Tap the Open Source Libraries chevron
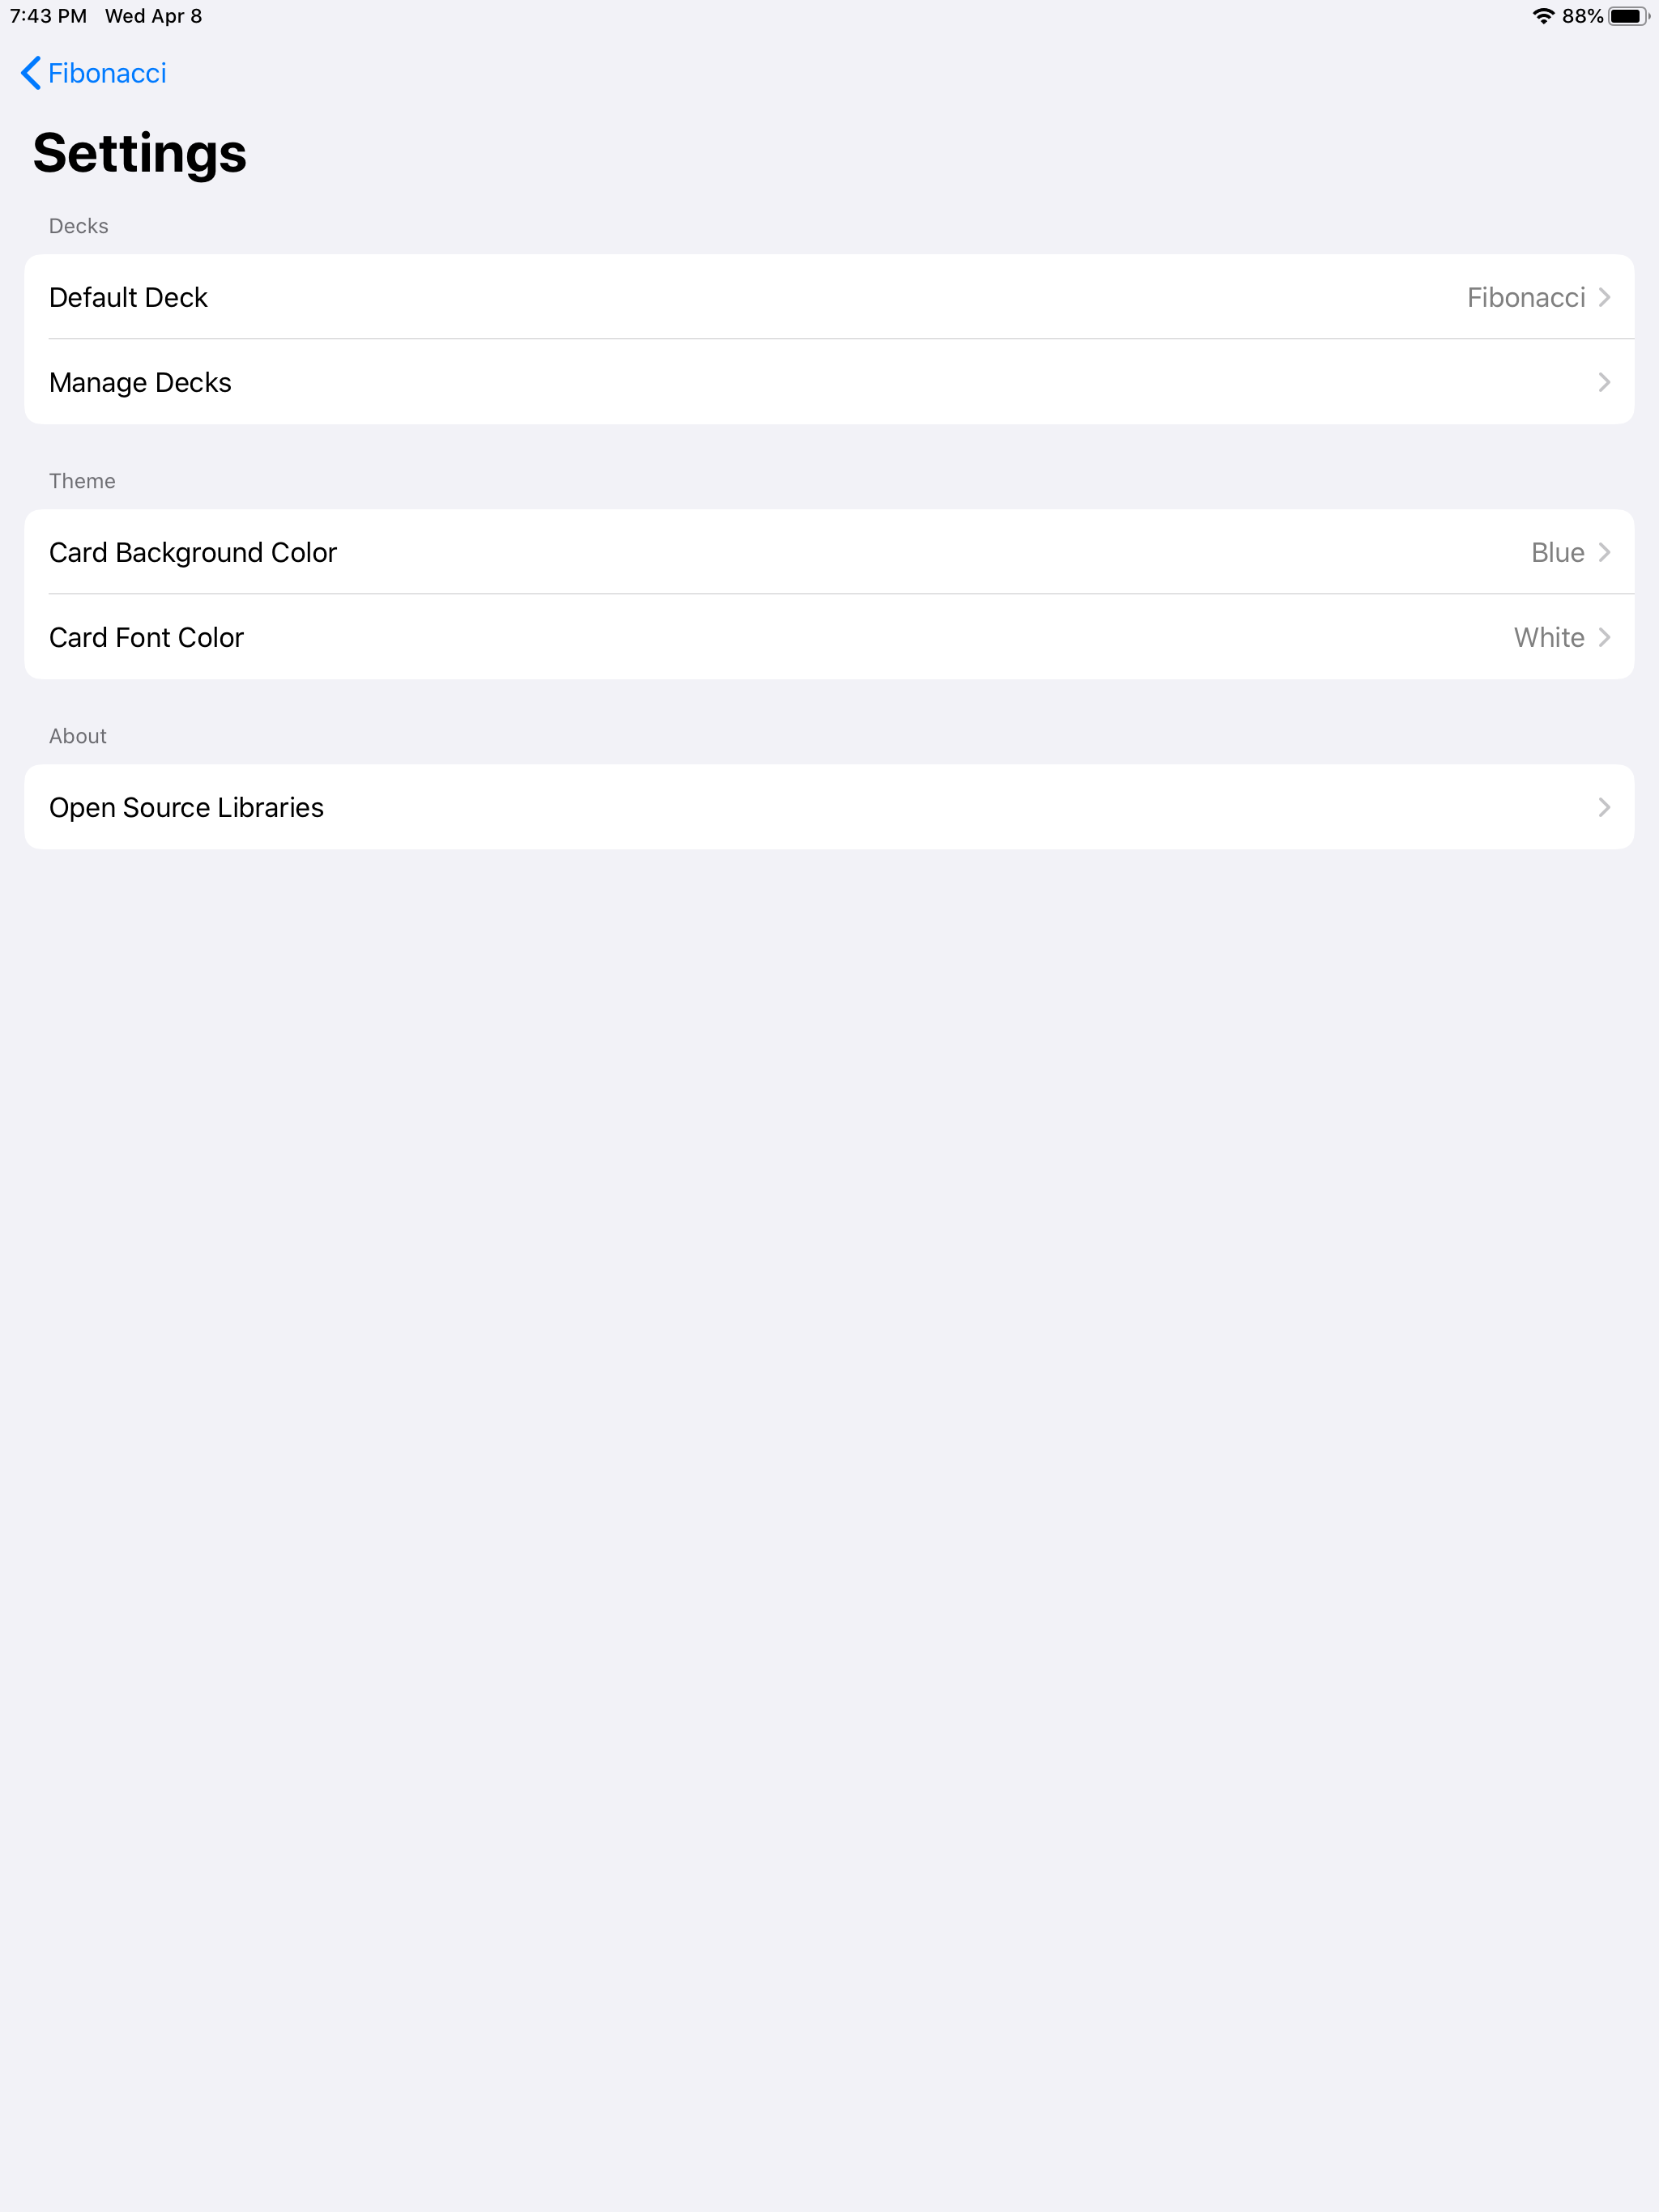This screenshot has height=2212, width=1659. click(1604, 807)
